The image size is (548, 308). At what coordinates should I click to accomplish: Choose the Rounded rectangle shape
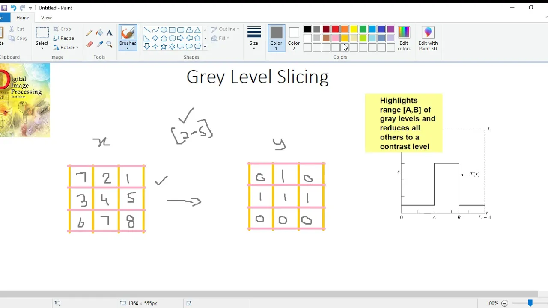(181, 30)
